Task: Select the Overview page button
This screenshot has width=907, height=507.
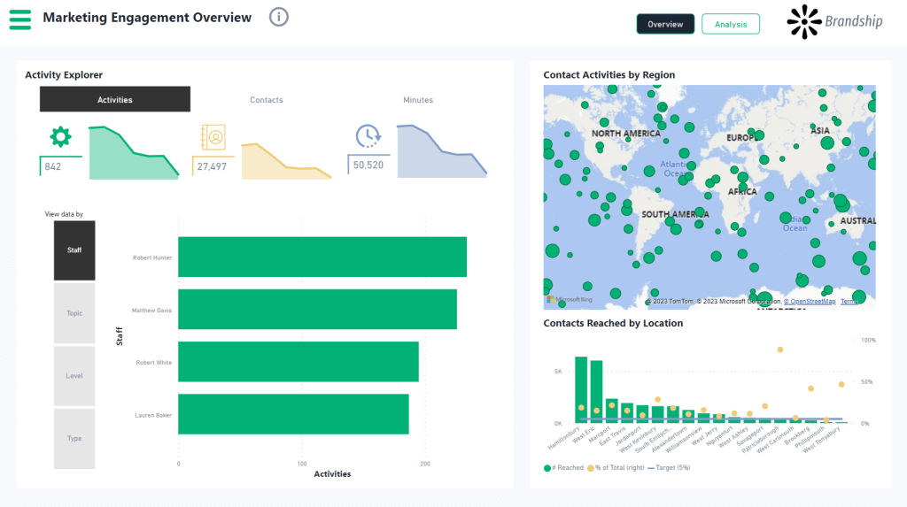Action: point(665,25)
